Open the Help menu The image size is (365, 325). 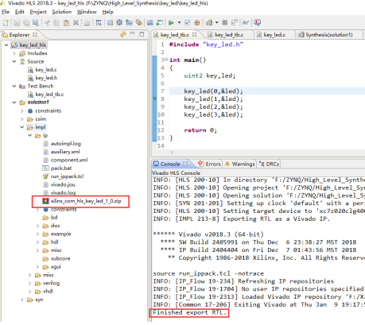pos(107,12)
